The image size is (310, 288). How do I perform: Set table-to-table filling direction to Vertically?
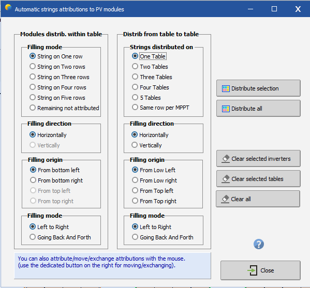point(146,145)
